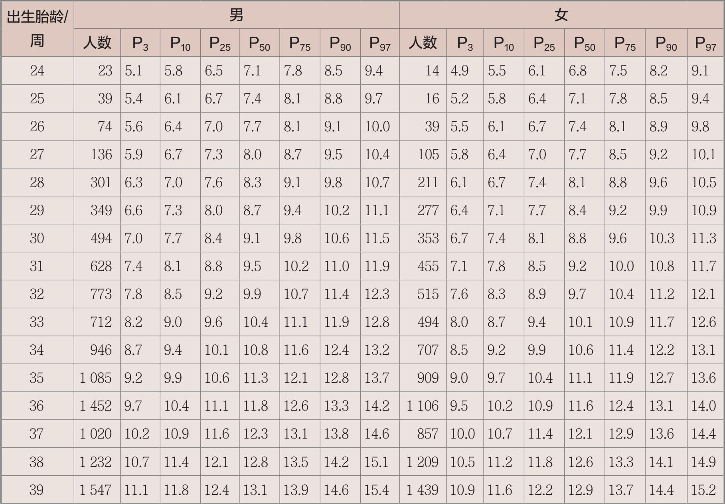Select male P50 value 7.4 in week 25
This screenshot has width=725, height=504.
click(x=253, y=99)
